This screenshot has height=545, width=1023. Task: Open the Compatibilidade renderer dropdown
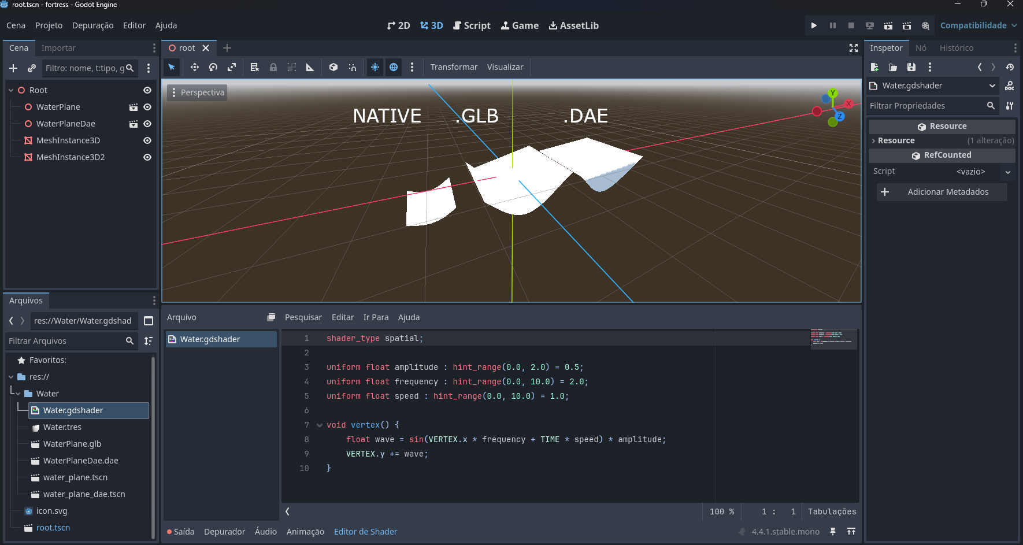[978, 25]
